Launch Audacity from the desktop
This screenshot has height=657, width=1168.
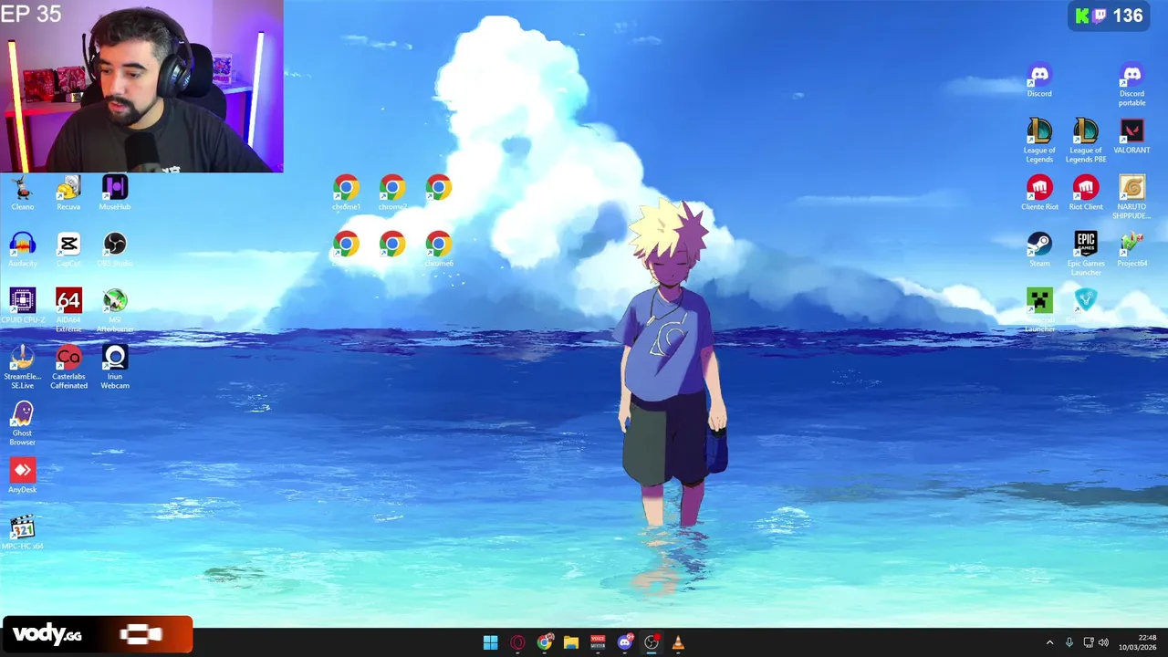(x=22, y=249)
